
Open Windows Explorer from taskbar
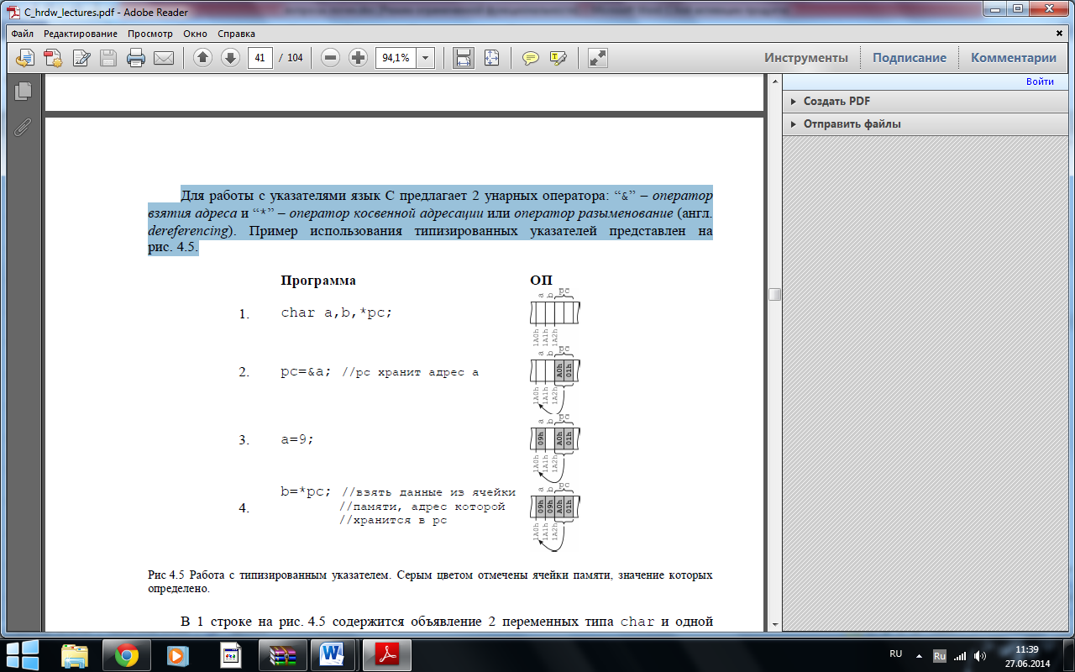74,654
